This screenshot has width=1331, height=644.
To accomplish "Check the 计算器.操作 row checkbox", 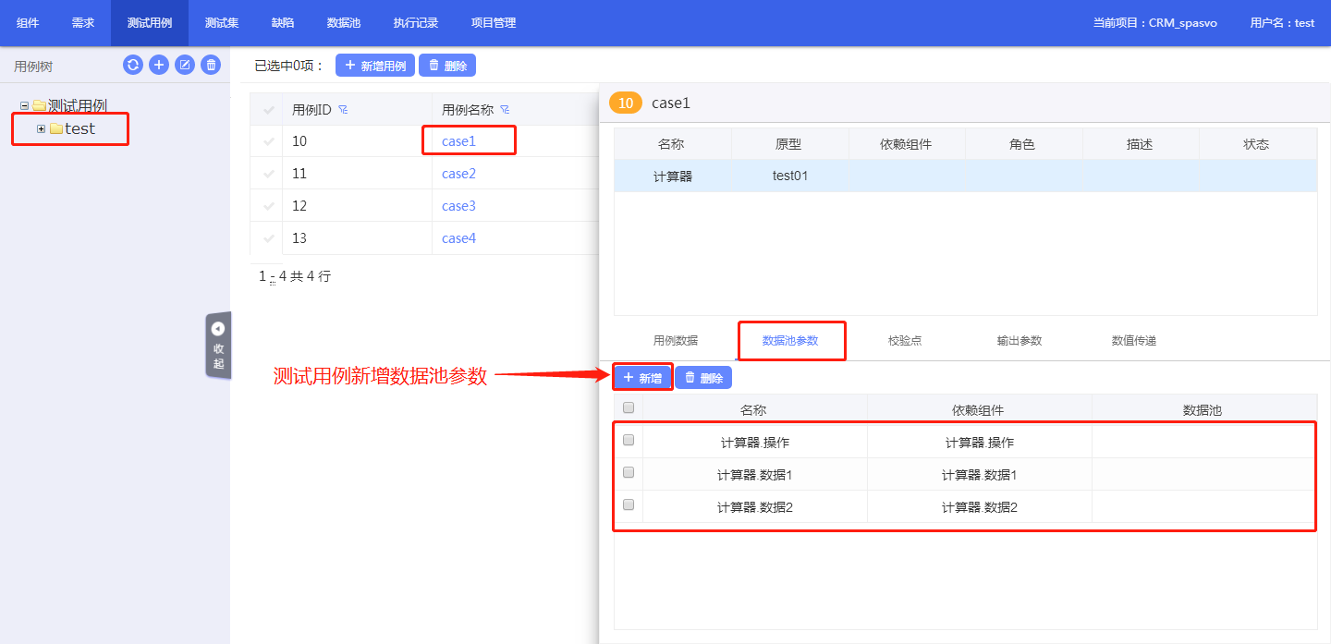I will [629, 440].
